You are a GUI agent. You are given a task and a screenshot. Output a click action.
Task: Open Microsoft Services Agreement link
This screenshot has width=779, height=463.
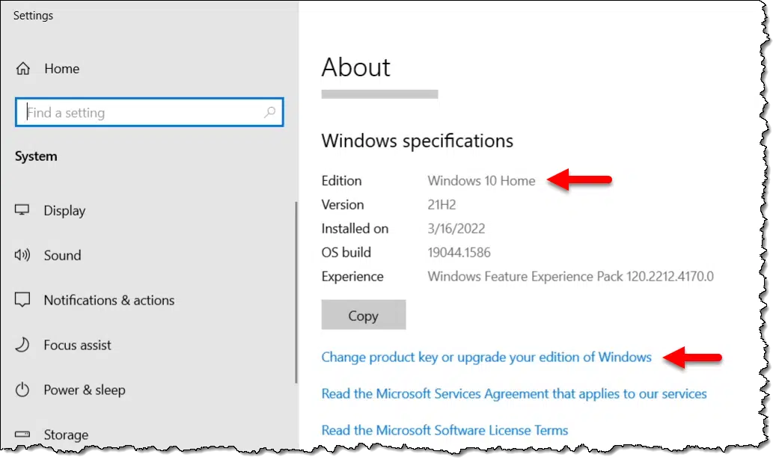click(513, 394)
